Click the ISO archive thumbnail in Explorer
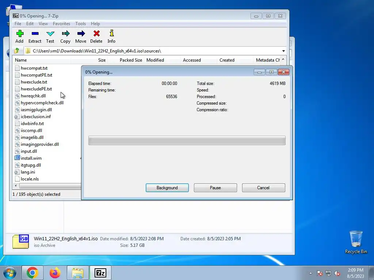 (x=21, y=241)
